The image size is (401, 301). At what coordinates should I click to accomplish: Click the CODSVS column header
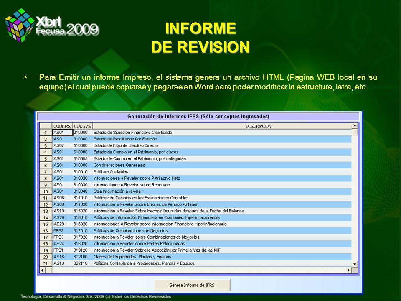[x=82, y=126]
